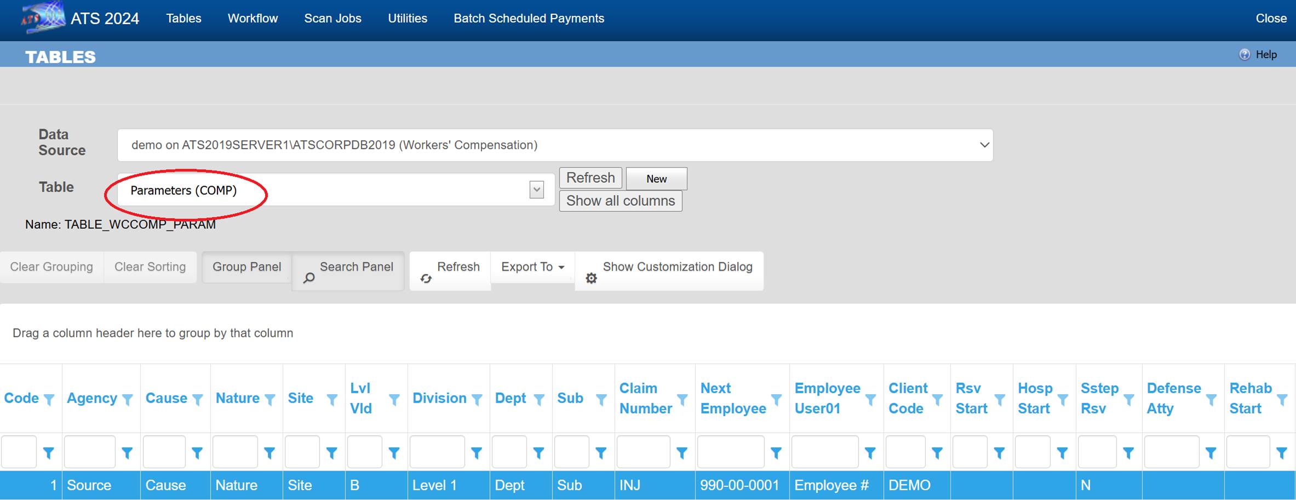The image size is (1296, 500).
Task: Click the gear icon for Customization Dialog
Action: pyautogui.click(x=591, y=278)
